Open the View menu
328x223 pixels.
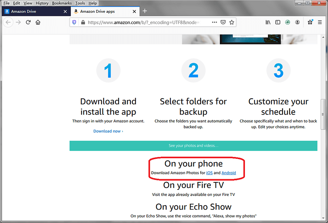click(x=28, y=3)
